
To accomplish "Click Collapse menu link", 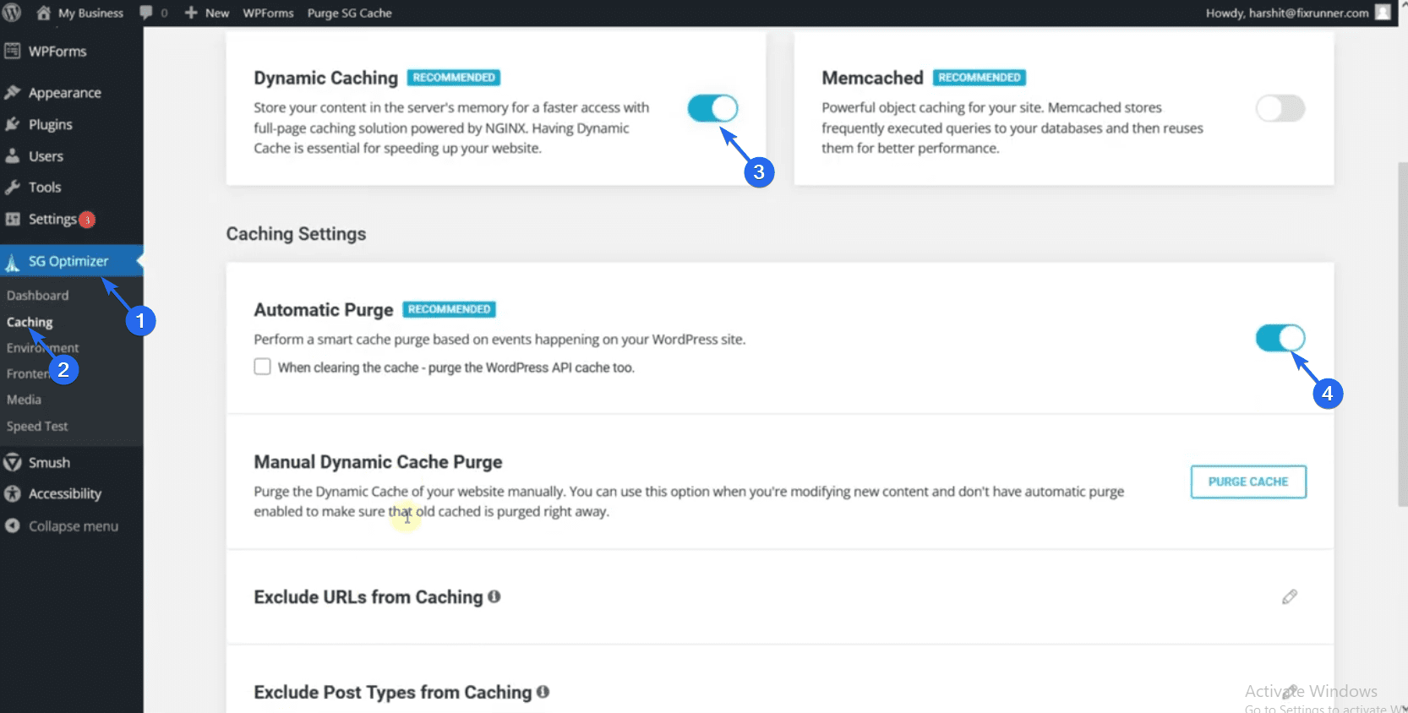I will coord(74,525).
